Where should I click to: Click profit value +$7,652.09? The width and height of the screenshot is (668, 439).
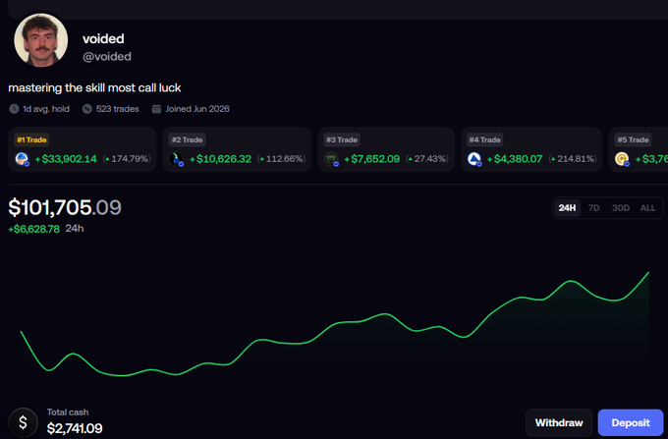coord(372,159)
